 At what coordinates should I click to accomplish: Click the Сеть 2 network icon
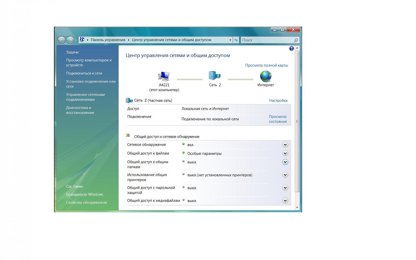(215, 76)
